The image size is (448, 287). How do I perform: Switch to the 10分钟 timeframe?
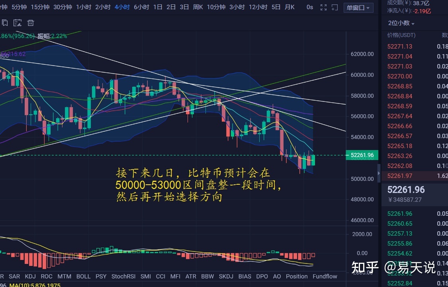(x=216, y=7)
